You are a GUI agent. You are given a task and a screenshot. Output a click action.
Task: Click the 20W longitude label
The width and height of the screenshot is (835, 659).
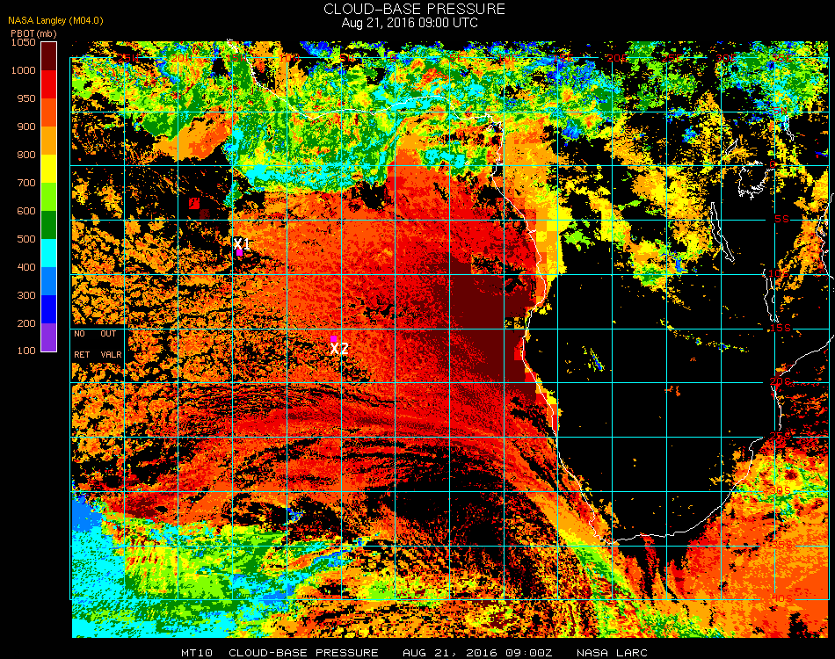point(182,57)
